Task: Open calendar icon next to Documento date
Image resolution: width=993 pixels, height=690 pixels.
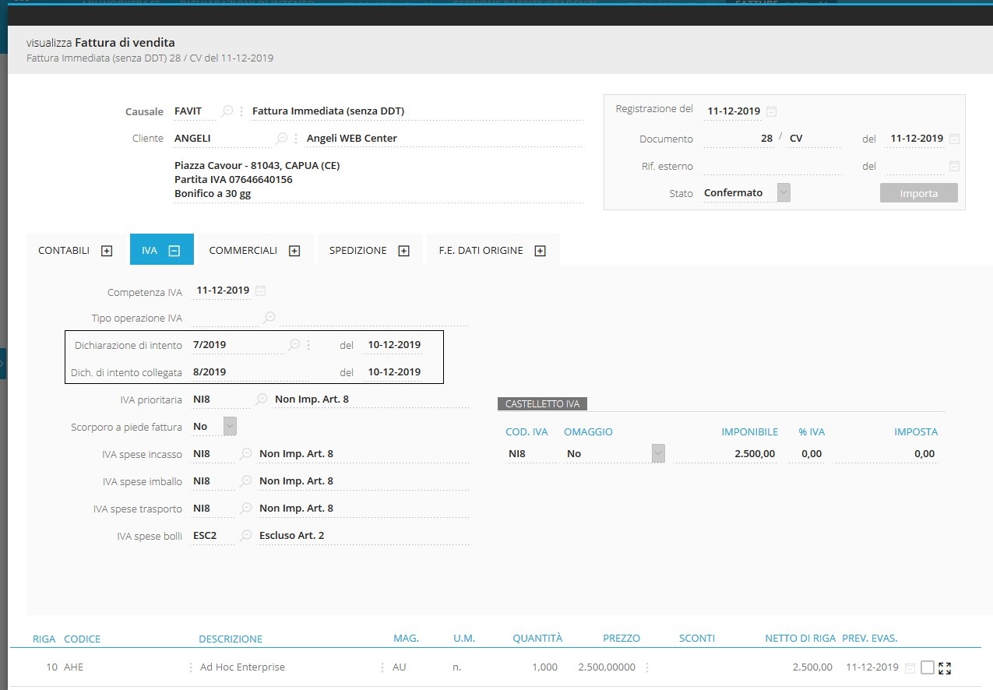Action: point(954,139)
